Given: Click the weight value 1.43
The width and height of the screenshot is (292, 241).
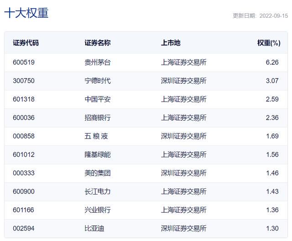Looking at the screenshot, I should (272, 191).
